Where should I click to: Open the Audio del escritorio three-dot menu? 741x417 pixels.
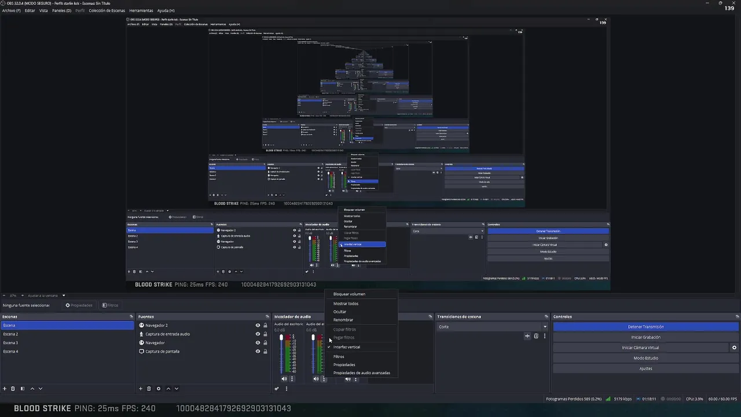tap(292, 379)
